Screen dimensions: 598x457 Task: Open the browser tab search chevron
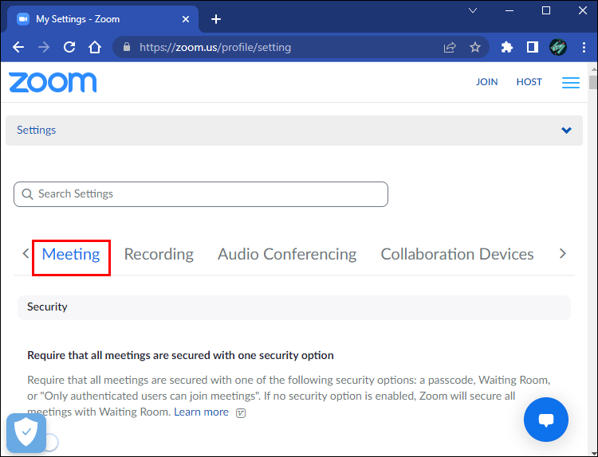click(472, 11)
